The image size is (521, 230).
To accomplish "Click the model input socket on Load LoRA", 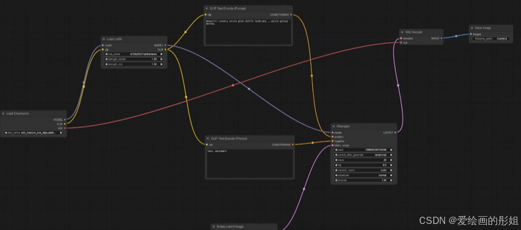I will click(102, 45).
